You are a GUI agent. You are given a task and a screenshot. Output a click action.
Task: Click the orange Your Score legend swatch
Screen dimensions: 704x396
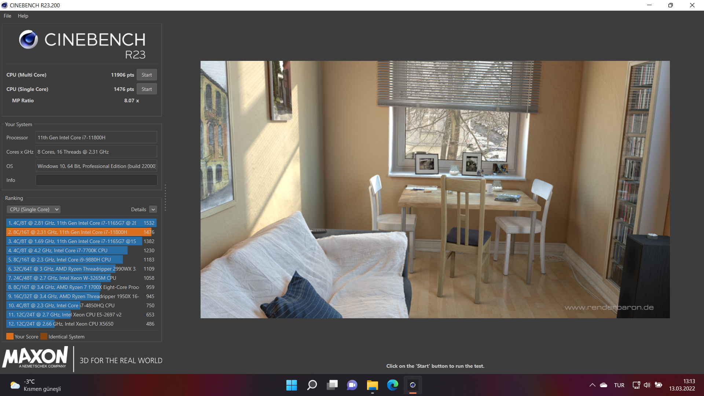(x=10, y=337)
